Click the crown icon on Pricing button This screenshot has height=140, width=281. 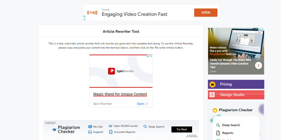(x=212, y=85)
